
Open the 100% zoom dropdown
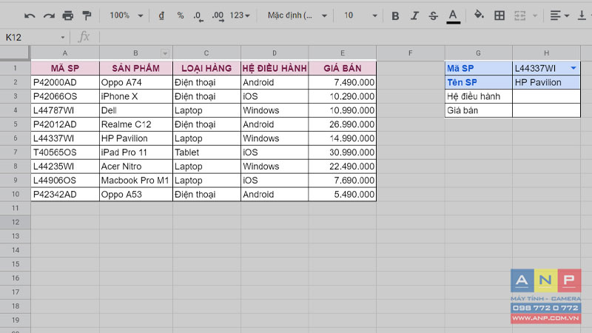click(x=126, y=16)
